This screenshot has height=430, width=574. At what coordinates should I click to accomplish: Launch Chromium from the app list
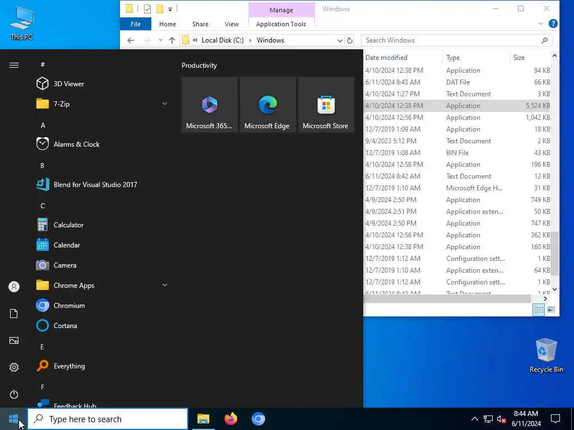(x=102, y=305)
